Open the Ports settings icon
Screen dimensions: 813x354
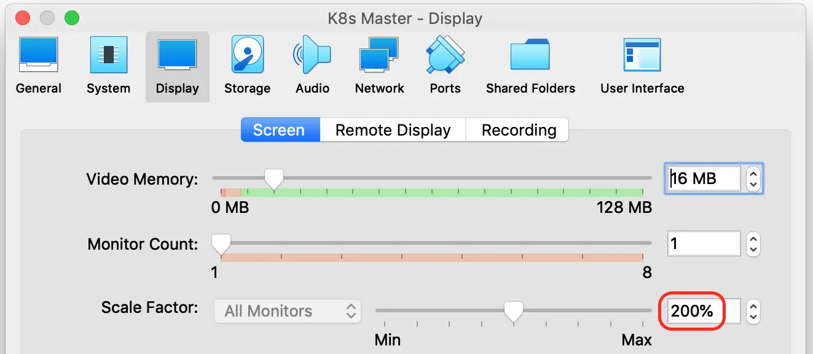point(445,66)
